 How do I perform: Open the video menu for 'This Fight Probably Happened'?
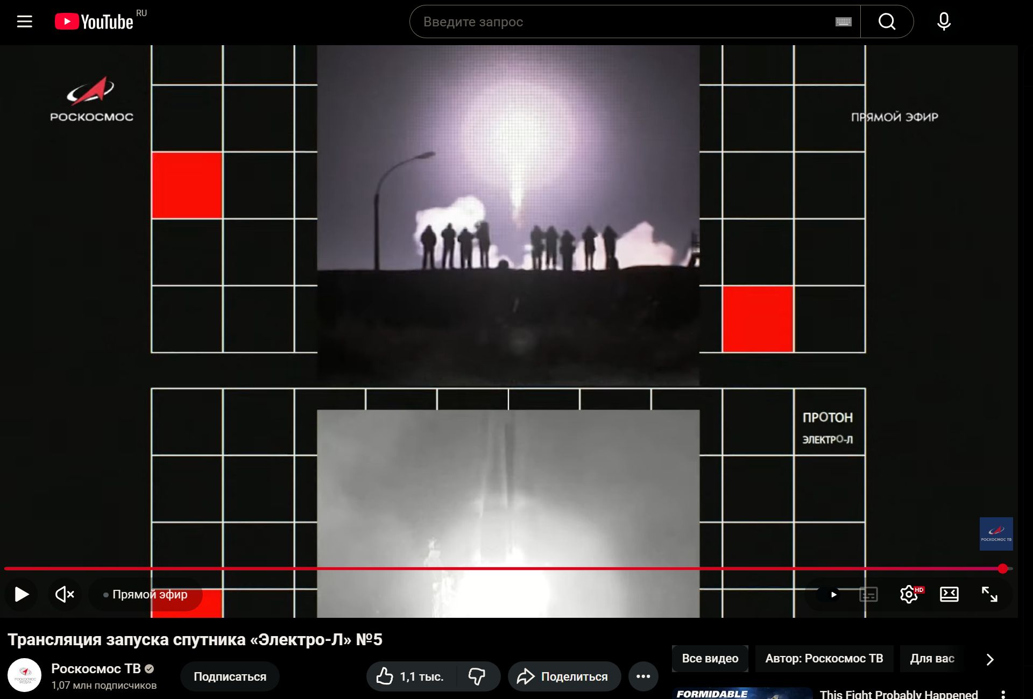click(1003, 694)
